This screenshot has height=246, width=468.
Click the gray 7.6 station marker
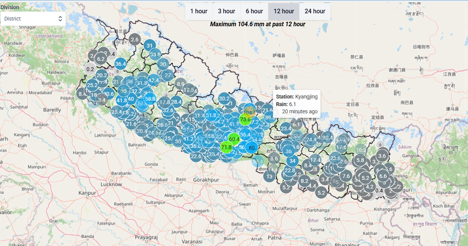coord(346,176)
